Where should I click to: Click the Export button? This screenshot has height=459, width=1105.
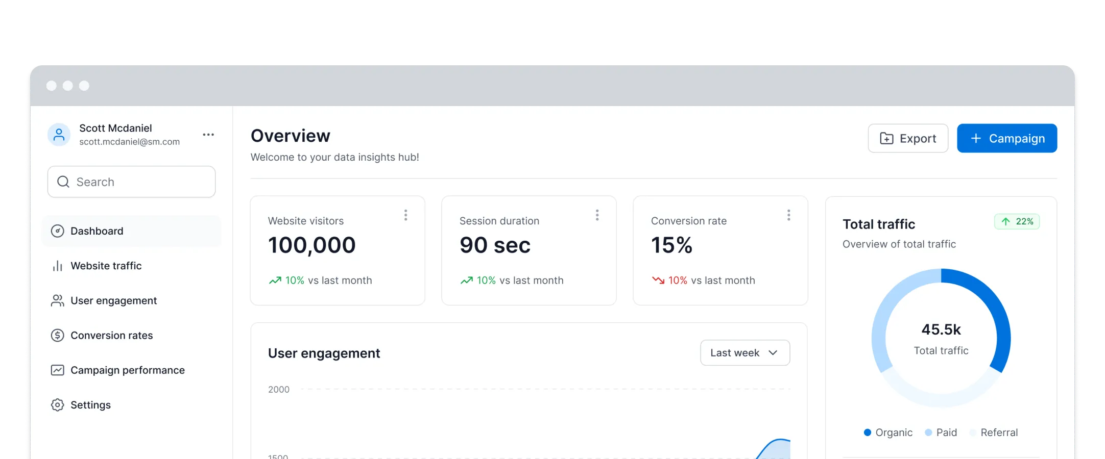point(908,138)
